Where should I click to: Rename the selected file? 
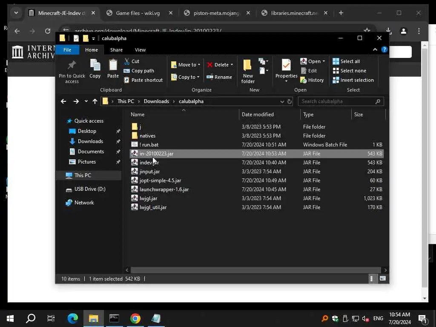coord(219,77)
